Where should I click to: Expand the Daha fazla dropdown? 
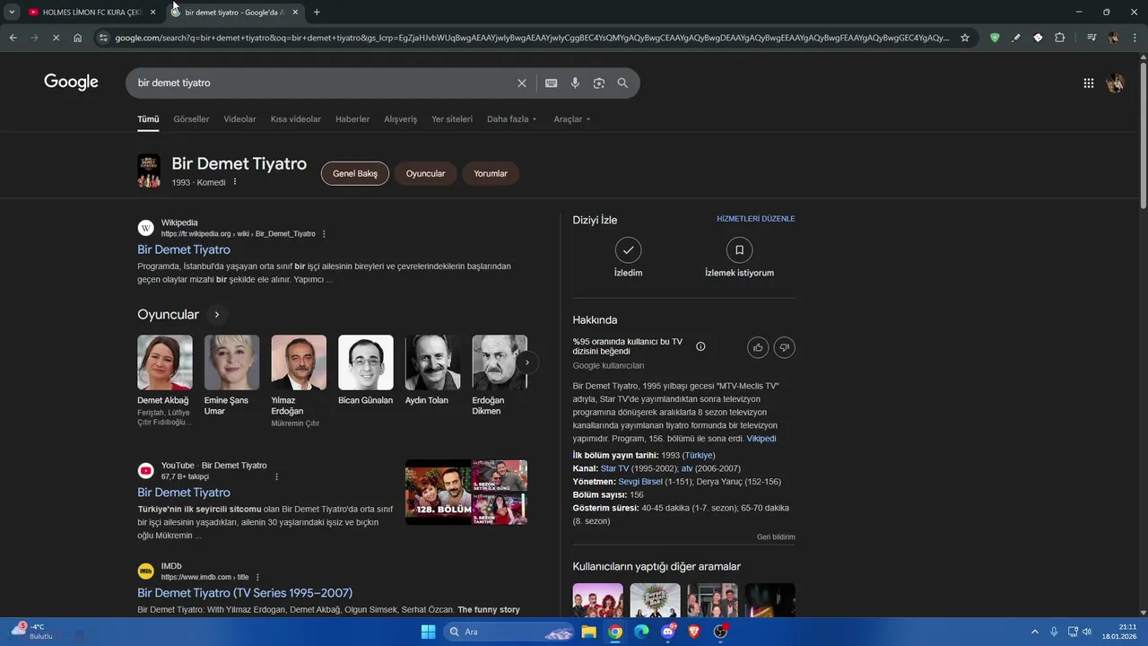point(511,119)
